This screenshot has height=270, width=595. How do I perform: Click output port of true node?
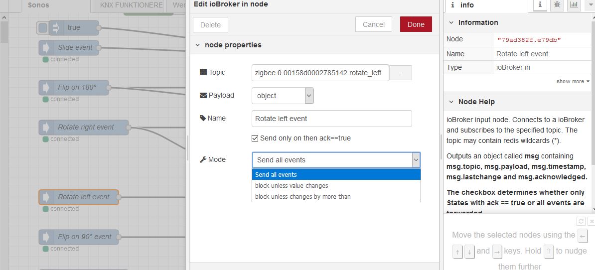click(99, 28)
